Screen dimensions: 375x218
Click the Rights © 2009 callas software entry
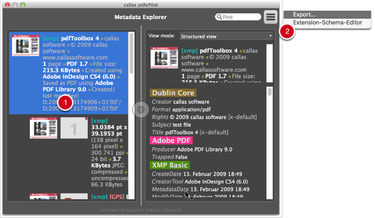pos(204,117)
